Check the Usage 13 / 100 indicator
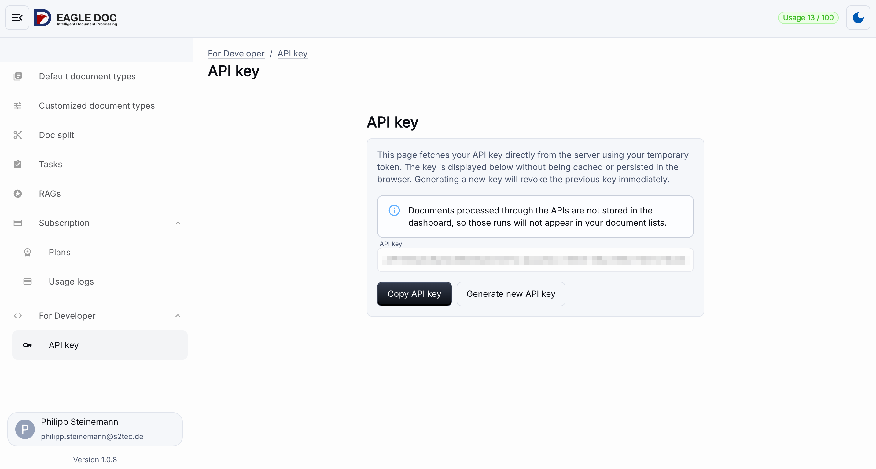The image size is (876, 469). (809, 18)
